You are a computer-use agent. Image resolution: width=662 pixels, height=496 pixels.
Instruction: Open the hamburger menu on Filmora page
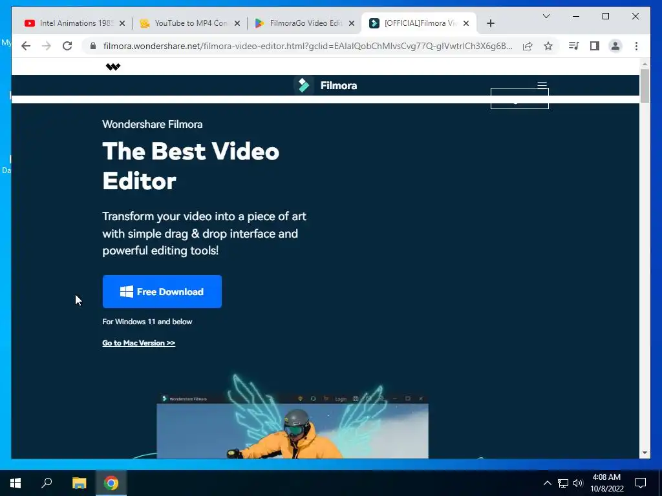point(542,85)
